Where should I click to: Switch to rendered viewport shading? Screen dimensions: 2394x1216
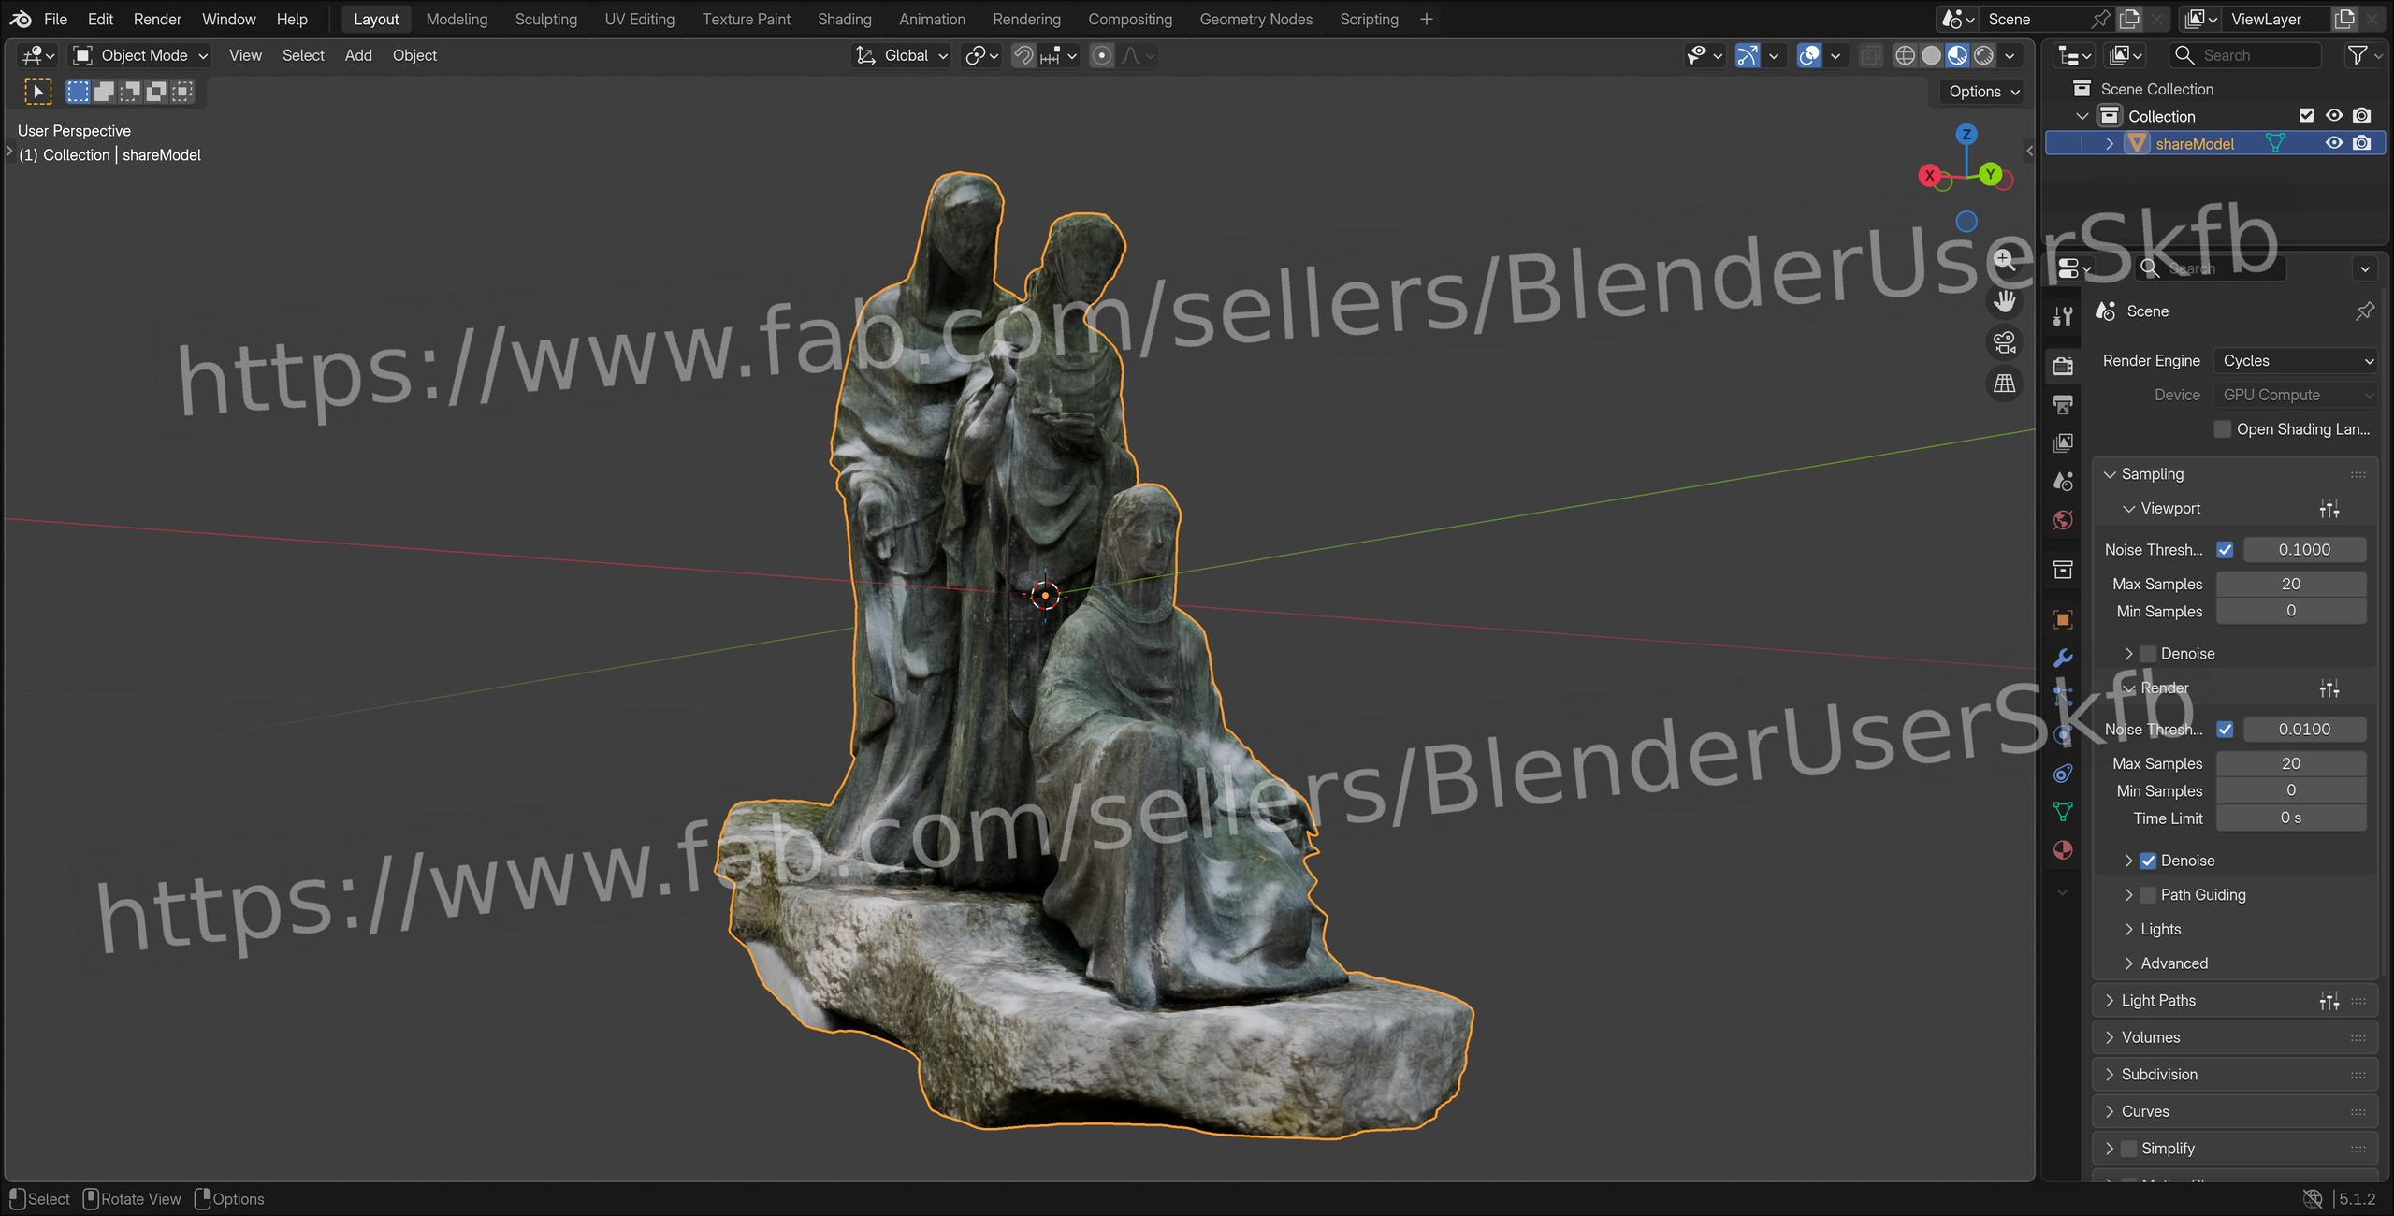[1983, 55]
